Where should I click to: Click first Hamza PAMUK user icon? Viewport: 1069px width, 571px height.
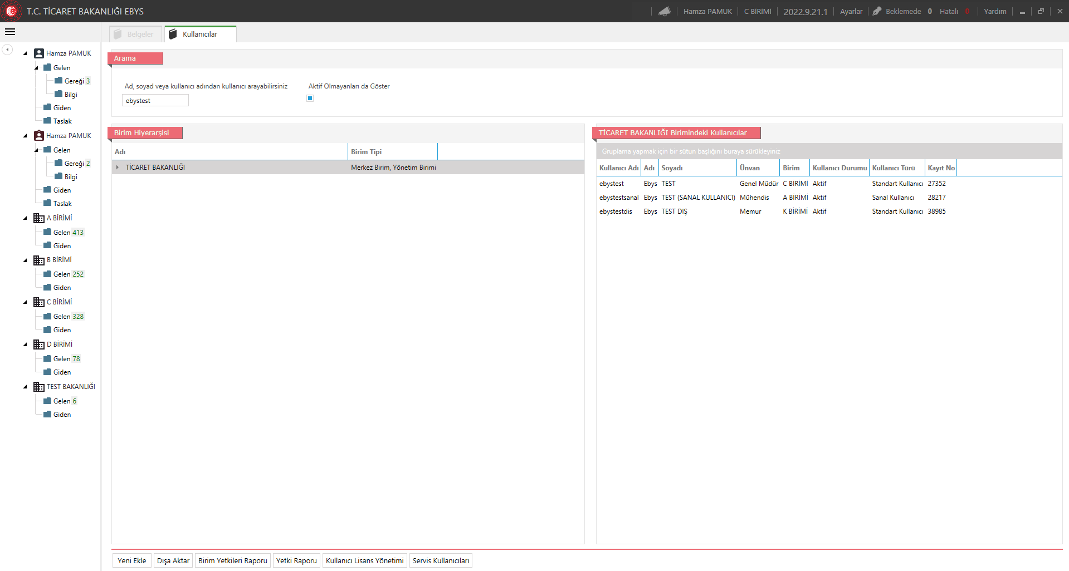pos(39,53)
